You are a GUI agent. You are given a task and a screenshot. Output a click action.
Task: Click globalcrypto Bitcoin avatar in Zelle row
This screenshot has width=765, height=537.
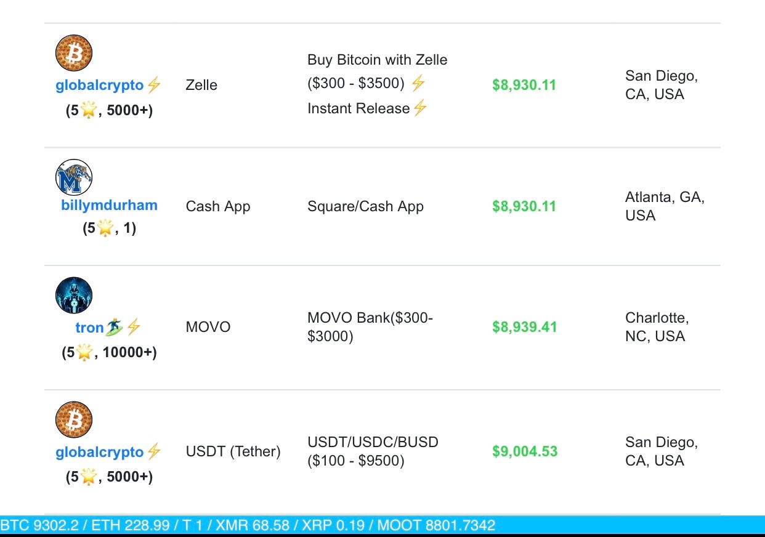pyautogui.click(x=74, y=53)
